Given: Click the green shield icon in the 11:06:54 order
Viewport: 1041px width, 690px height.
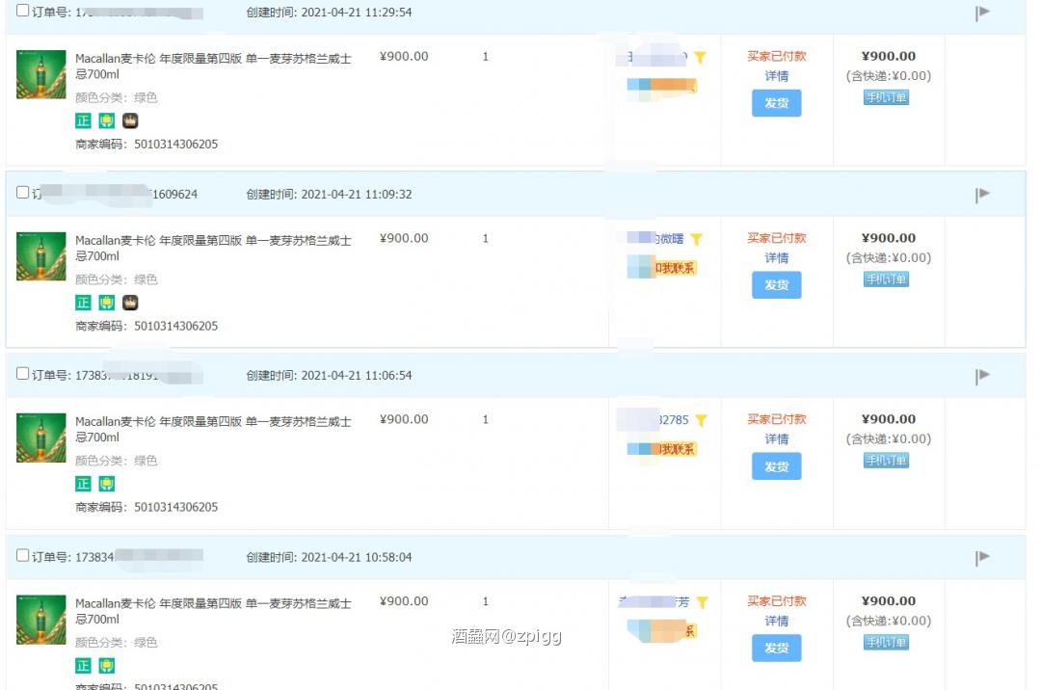Looking at the screenshot, I should [x=107, y=484].
